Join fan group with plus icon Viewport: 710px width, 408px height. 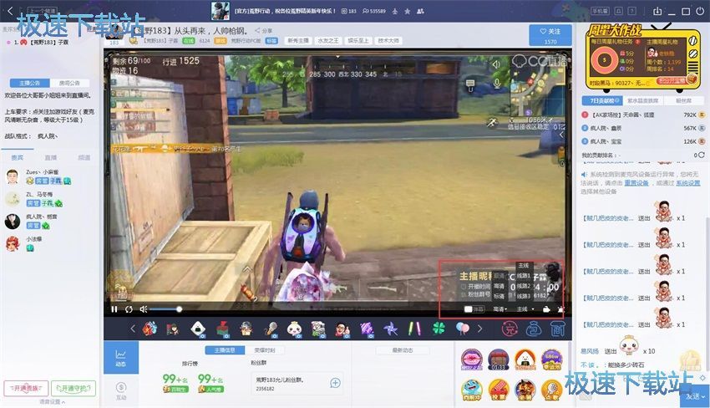point(335,383)
